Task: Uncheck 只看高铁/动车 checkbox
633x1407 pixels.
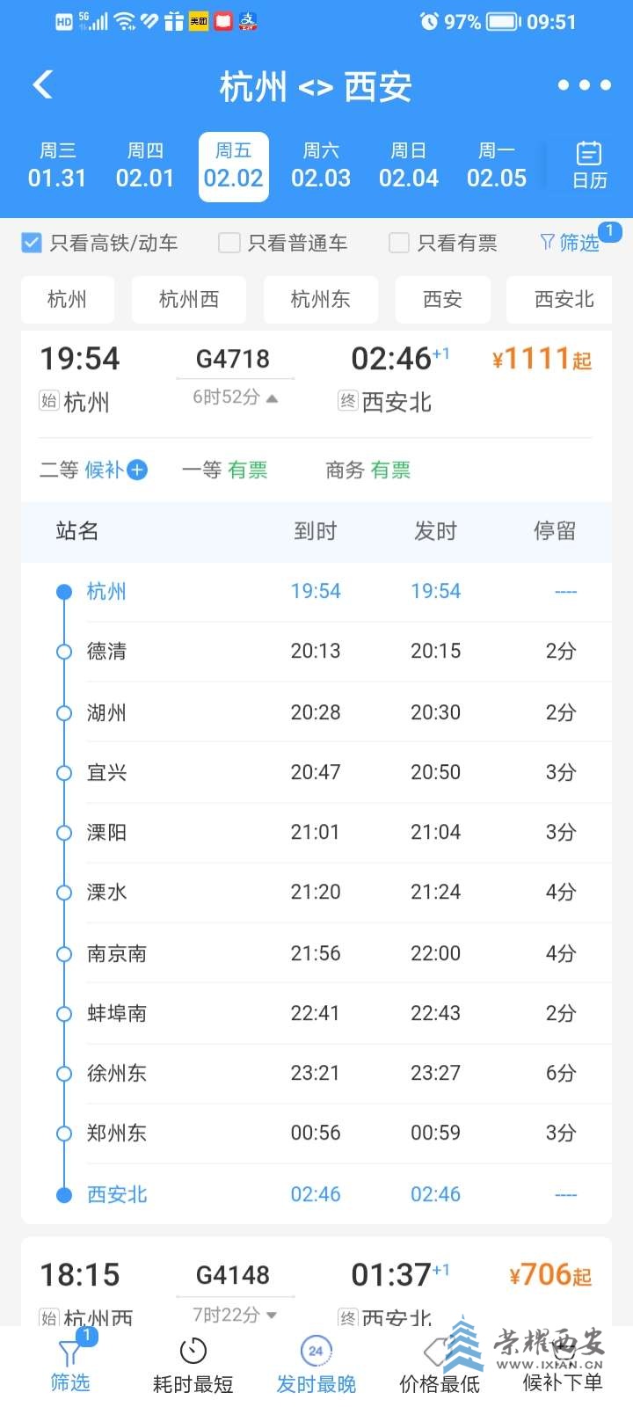Action: click(x=32, y=243)
